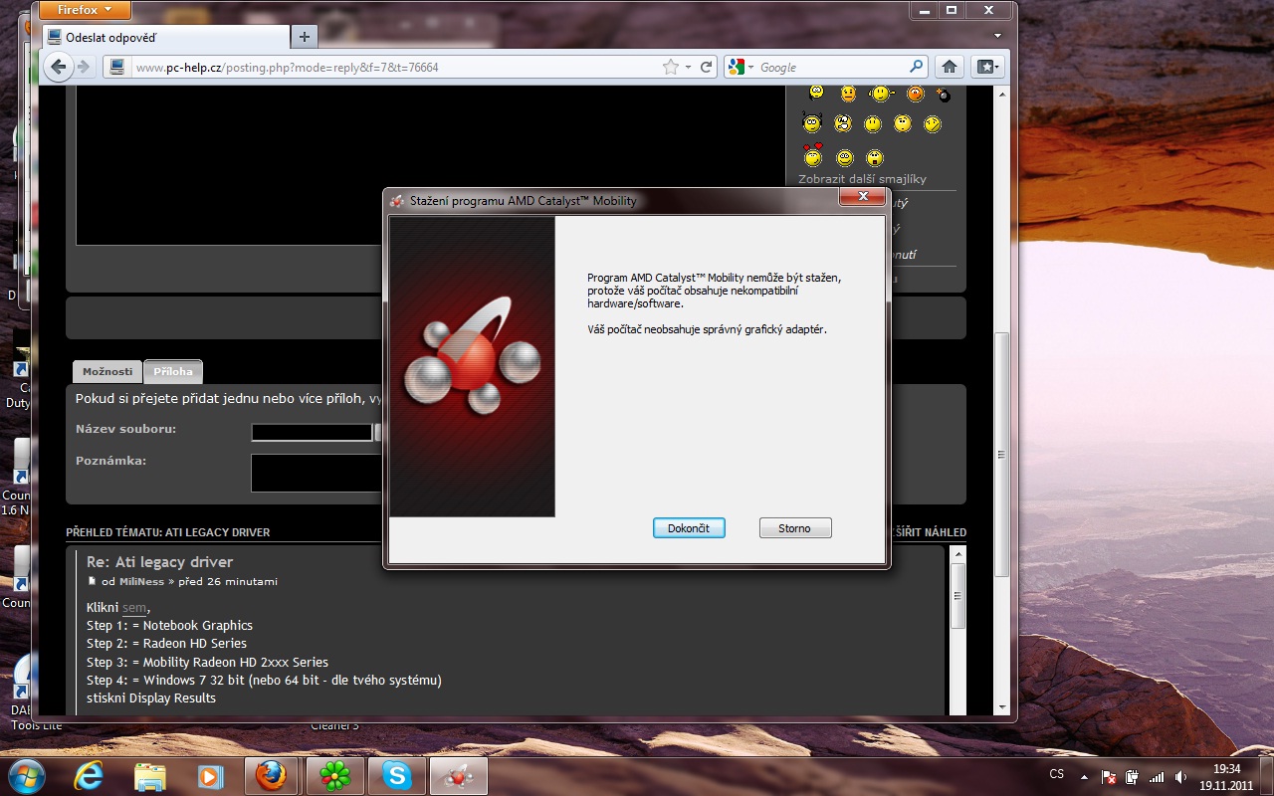Open ICQ from the taskbar

coord(333,775)
